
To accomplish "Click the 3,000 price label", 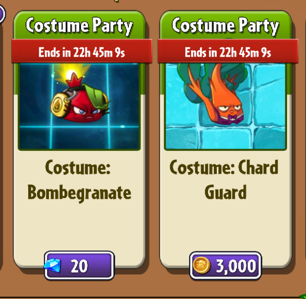I will click(x=236, y=266).
